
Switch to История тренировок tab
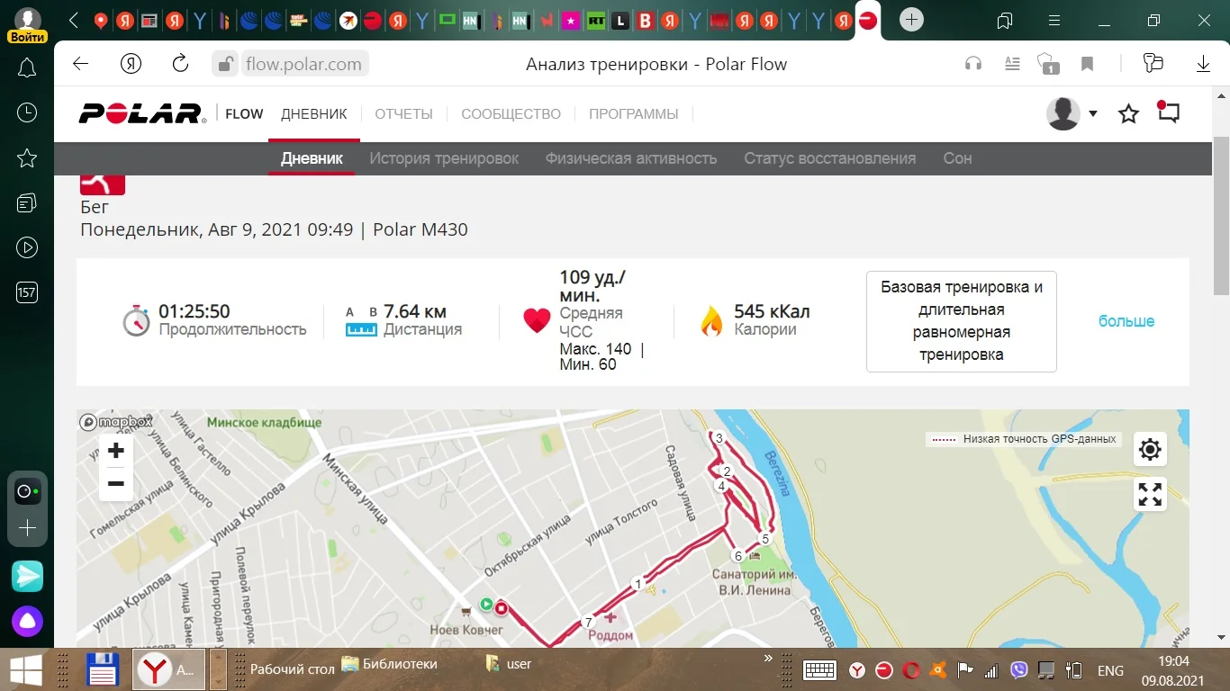(444, 158)
